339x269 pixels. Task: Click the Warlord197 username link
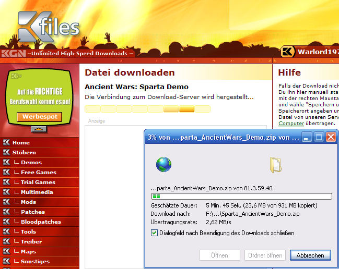pyautogui.click(x=318, y=52)
